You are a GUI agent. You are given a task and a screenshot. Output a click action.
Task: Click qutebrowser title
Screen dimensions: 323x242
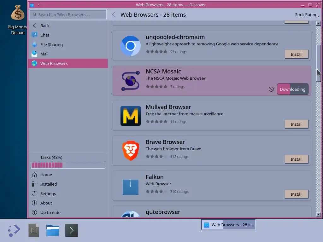pos(163,212)
